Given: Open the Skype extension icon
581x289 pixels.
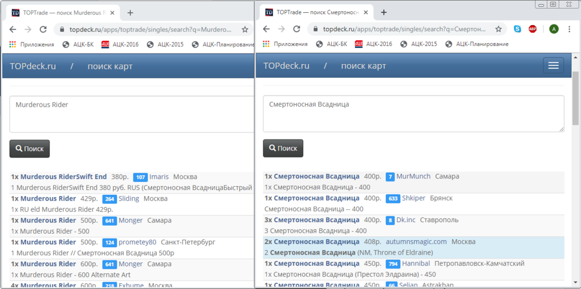Looking at the screenshot, I should [x=517, y=29].
